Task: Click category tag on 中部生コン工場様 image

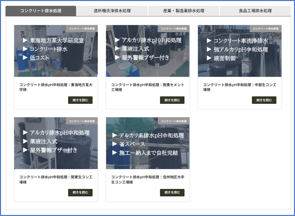Action: [265, 29]
